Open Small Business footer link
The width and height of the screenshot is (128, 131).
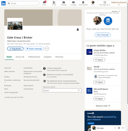coord(29,89)
